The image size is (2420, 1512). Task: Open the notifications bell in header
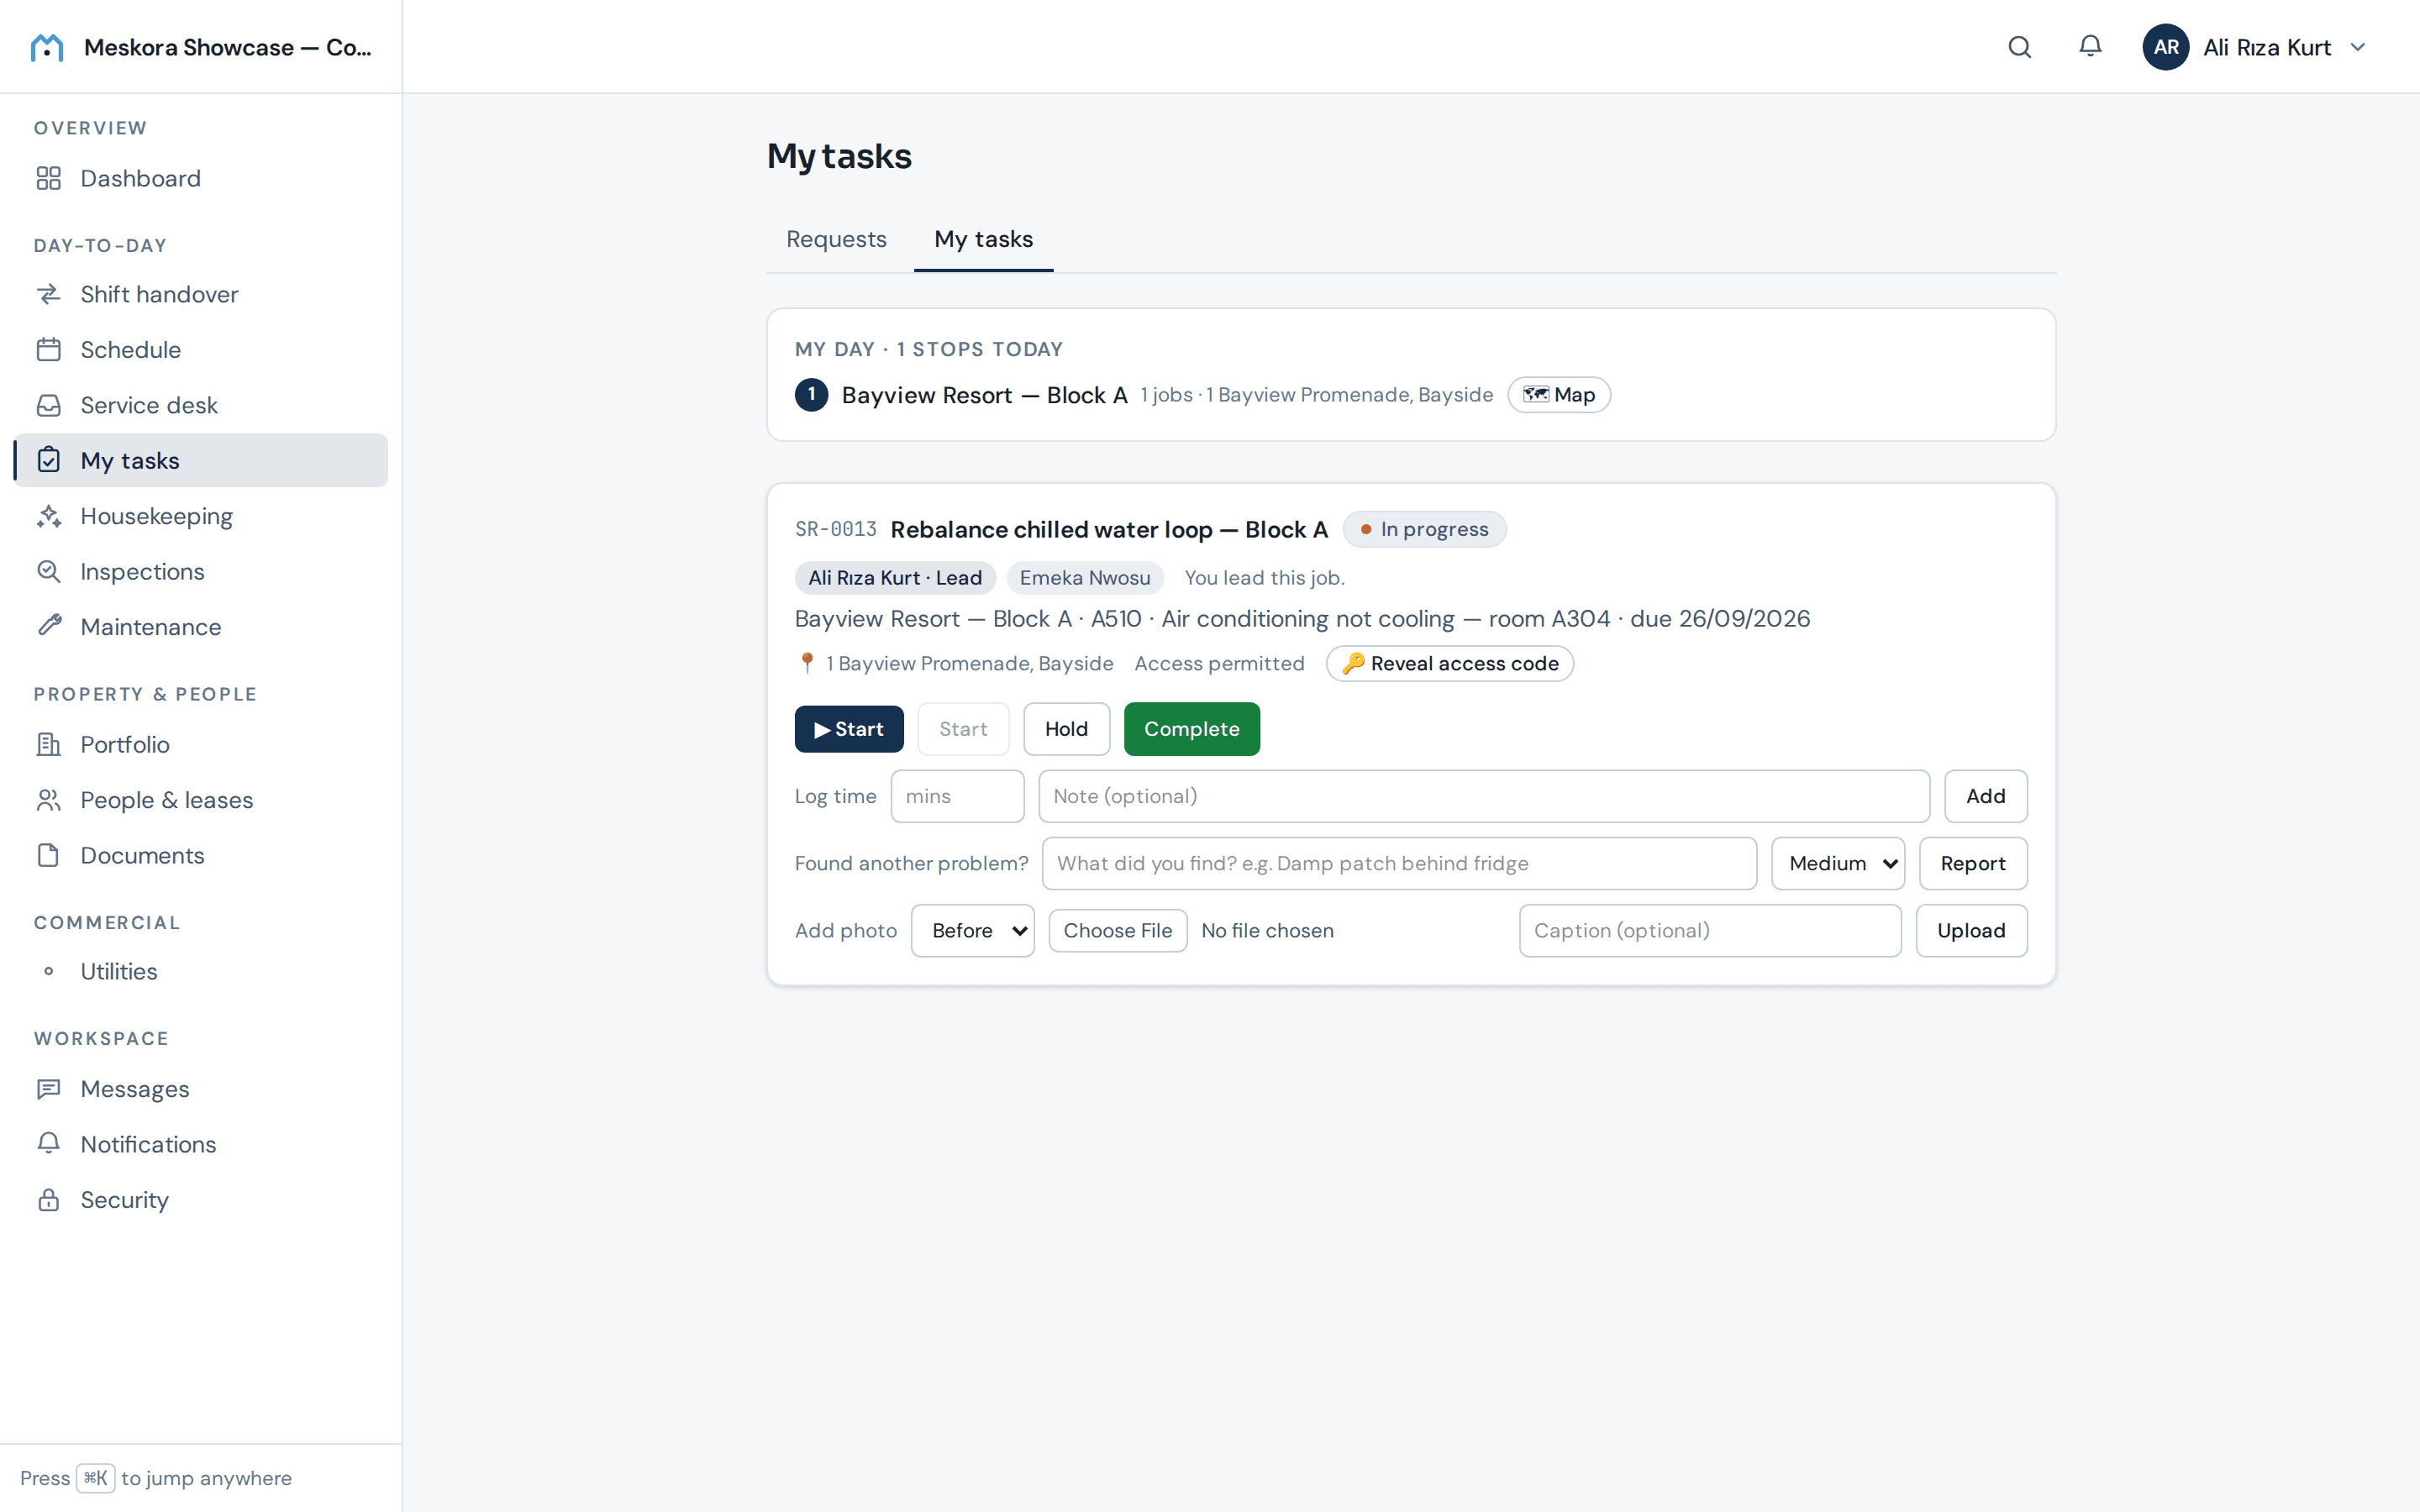click(x=2089, y=47)
